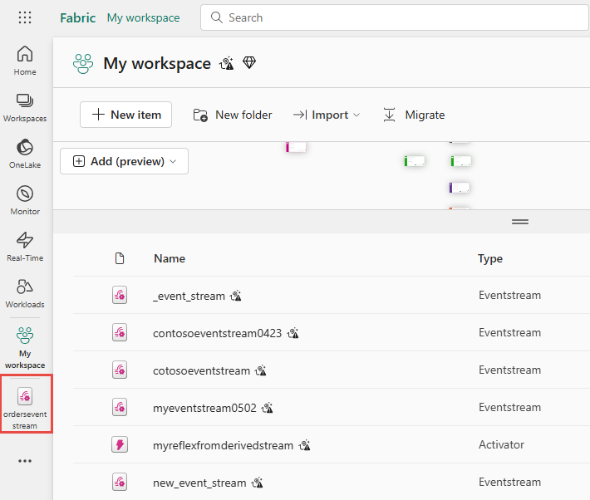Click the myreflexfromderivedstream Activator icon
The width and height of the screenshot is (590, 500).
[120, 444]
